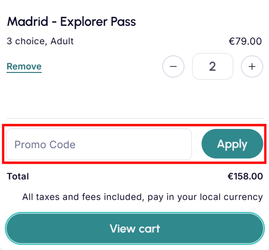Viewport: 269px width, 250px height.
Task: Remove the Madrid Explorer Pass item
Action: (24, 66)
